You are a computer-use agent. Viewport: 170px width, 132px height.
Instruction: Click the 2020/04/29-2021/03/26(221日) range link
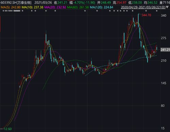pos(143,7)
